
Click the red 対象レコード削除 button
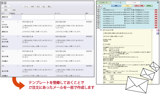pos(139,6)
